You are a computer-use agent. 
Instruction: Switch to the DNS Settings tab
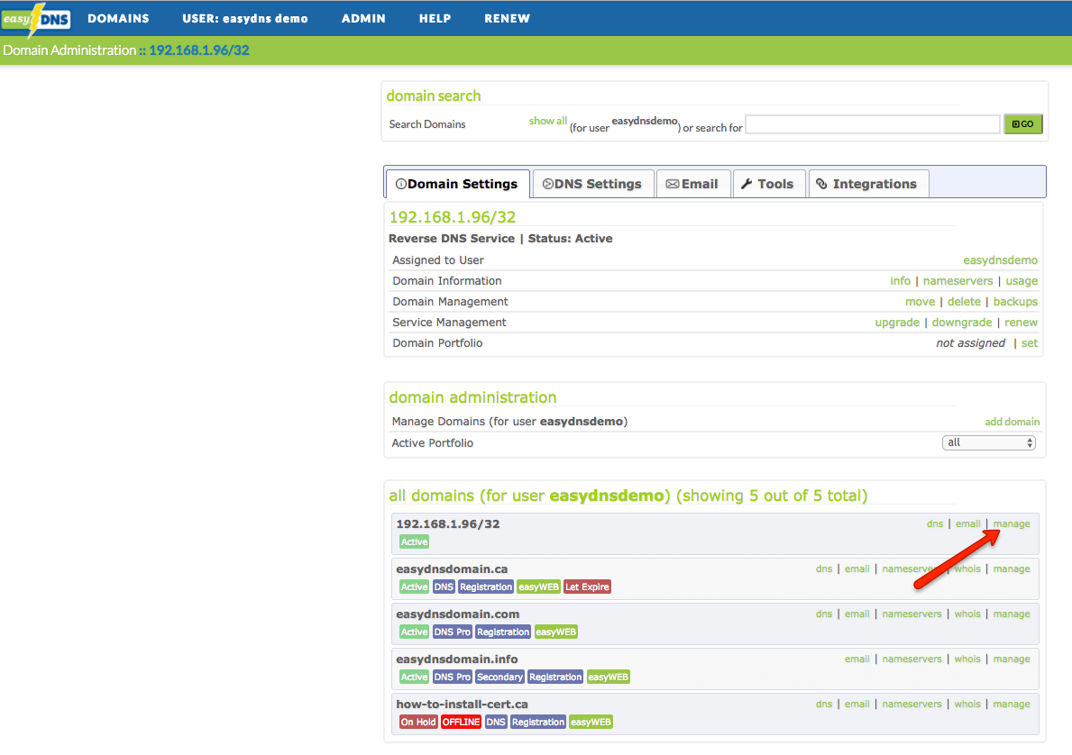click(592, 184)
